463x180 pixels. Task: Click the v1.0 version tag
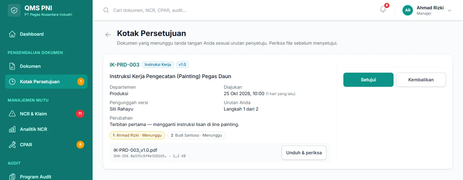[x=182, y=65]
